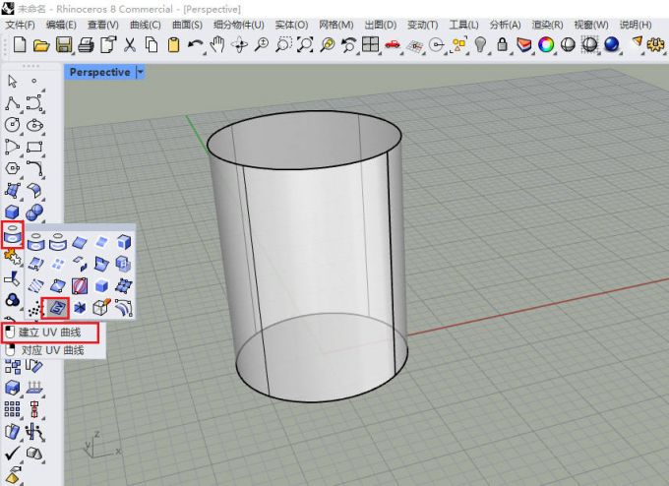Click the Perspective viewport title tab
The width and height of the screenshot is (669, 486).
point(99,72)
